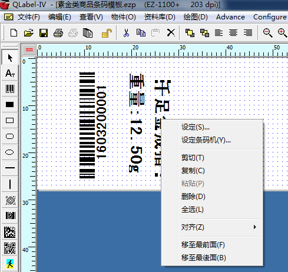Screen dimensions: 288x272
Task: Open the 资料库(D) menu
Action: point(160,17)
